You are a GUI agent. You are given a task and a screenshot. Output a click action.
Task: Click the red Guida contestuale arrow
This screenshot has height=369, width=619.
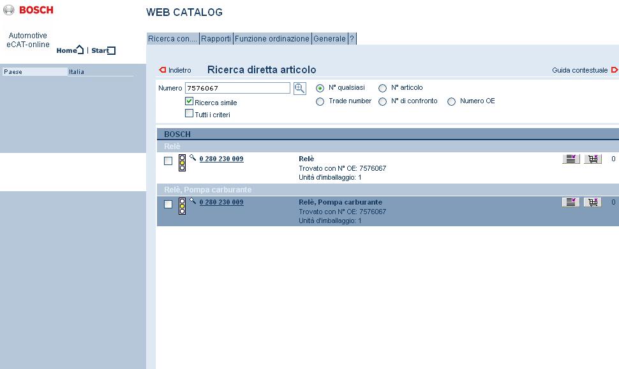615,69
